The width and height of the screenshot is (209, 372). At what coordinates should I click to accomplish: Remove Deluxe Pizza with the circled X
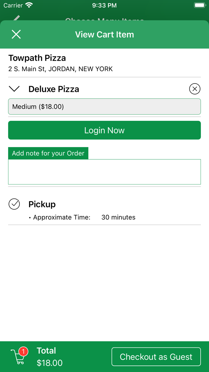point(195,89)
